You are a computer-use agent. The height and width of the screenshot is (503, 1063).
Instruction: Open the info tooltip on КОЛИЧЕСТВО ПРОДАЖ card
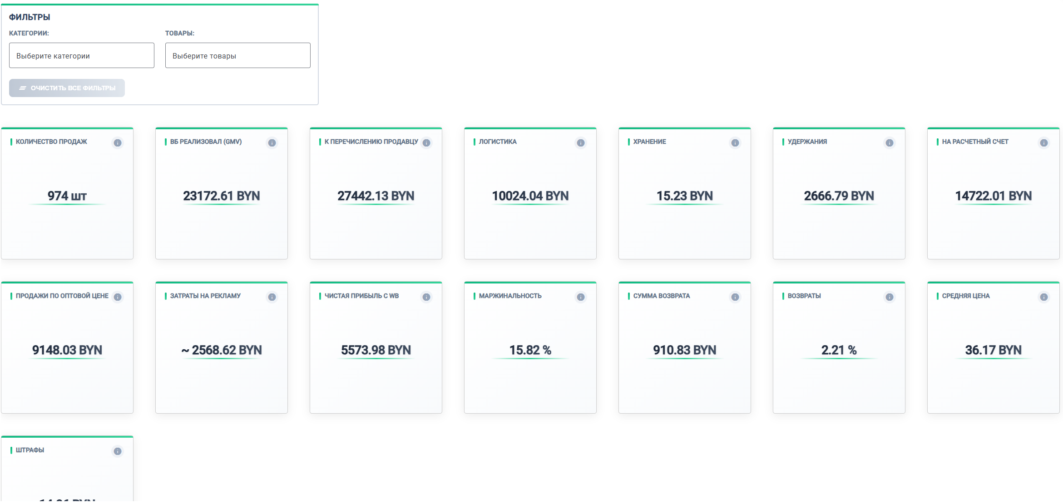(x=118, y=143)
